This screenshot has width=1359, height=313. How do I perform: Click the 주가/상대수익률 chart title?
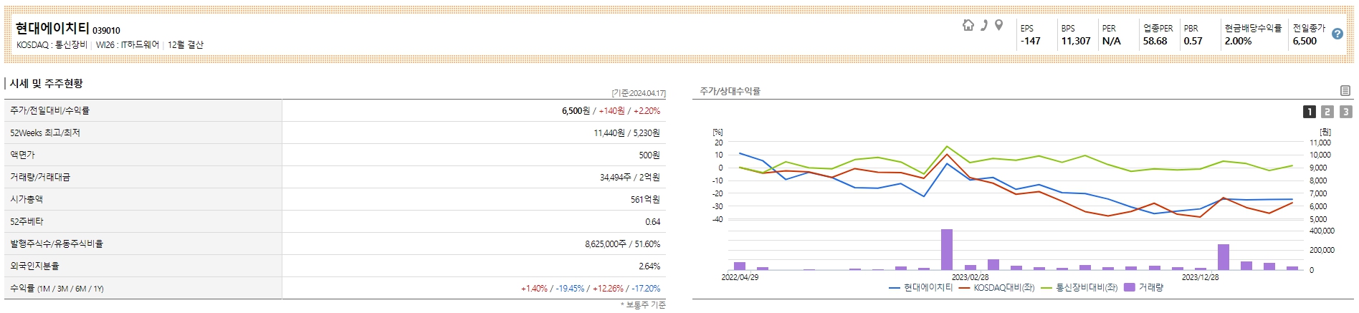[730, 91]
